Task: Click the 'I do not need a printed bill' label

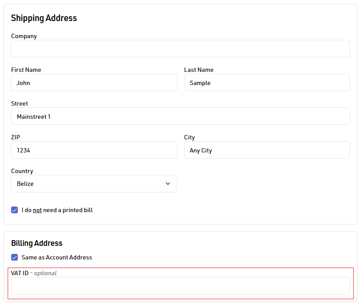Action: (x=57, y=210)
